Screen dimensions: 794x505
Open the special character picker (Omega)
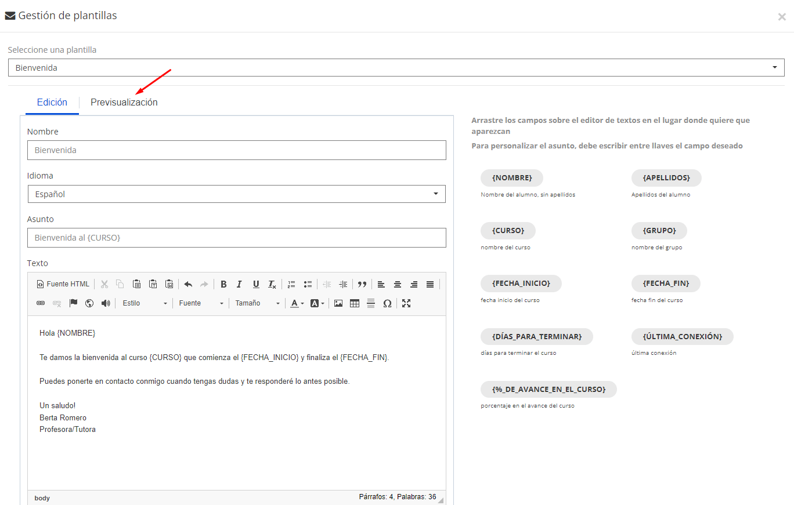pyautogui.click(x=387, y=303)
